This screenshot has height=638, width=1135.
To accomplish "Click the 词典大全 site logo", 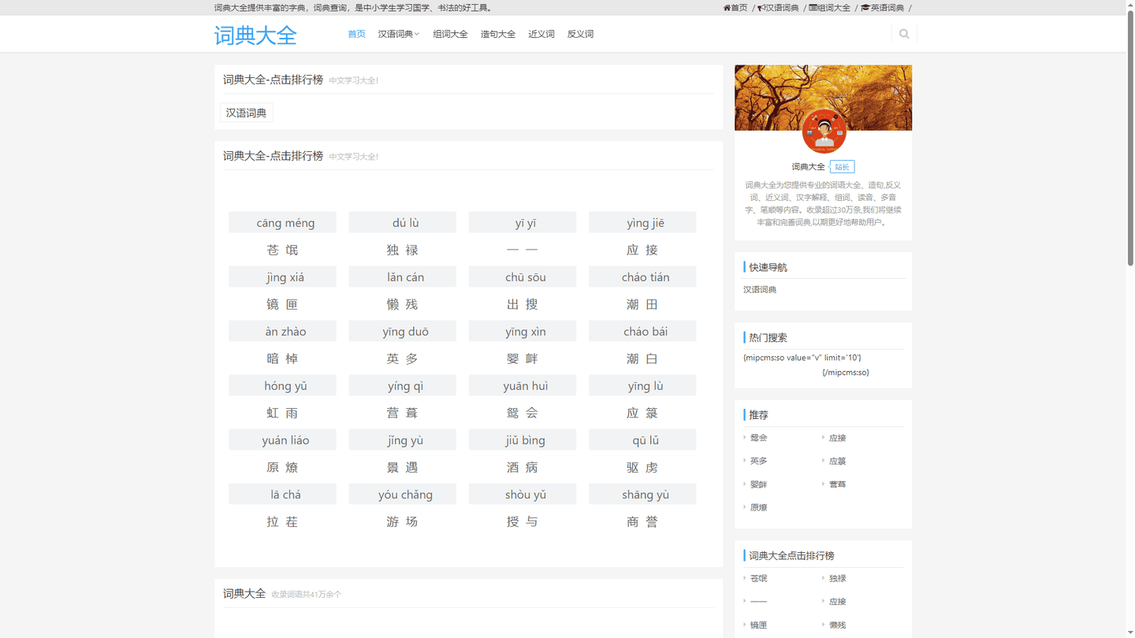I will pyautogui.click(x=255, y=35).
